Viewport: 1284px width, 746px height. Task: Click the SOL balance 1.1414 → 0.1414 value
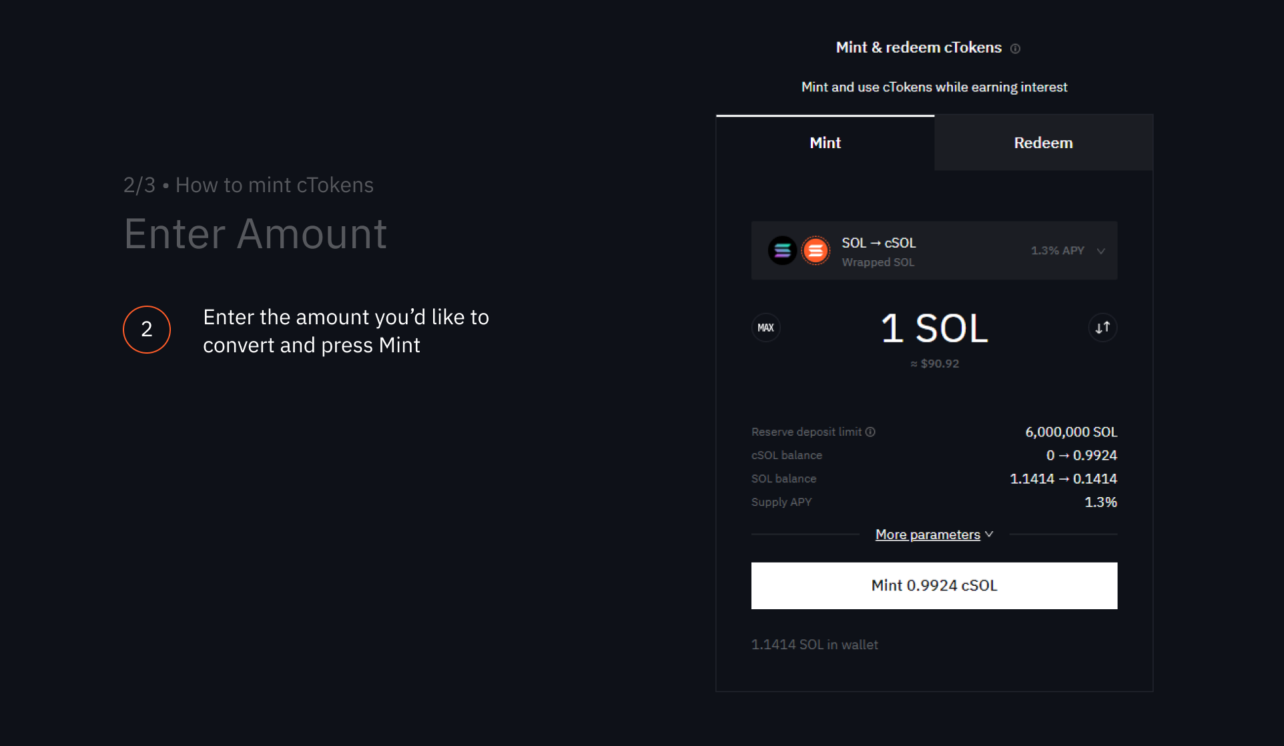[x=1063, y=478]
